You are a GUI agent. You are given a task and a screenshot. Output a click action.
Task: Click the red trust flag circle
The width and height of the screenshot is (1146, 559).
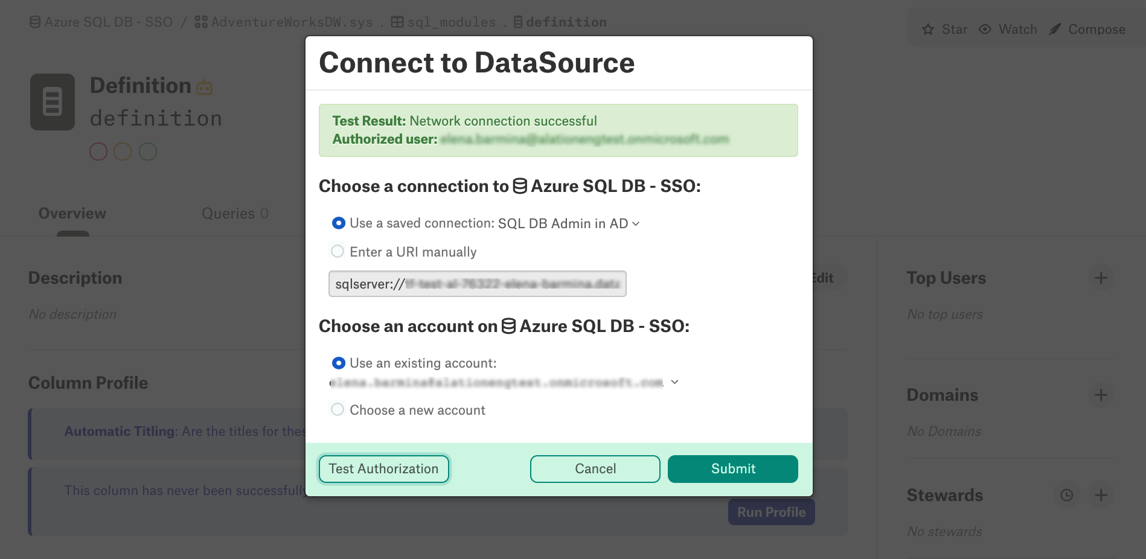pyautogui.click(x=98, y=152)
